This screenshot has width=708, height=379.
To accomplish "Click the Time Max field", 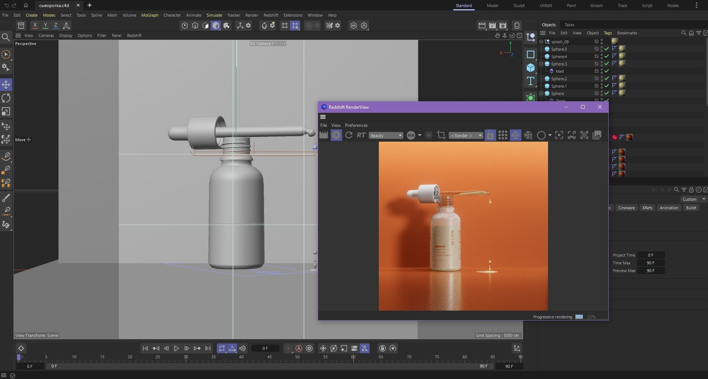I will click(x=651, y=263).
